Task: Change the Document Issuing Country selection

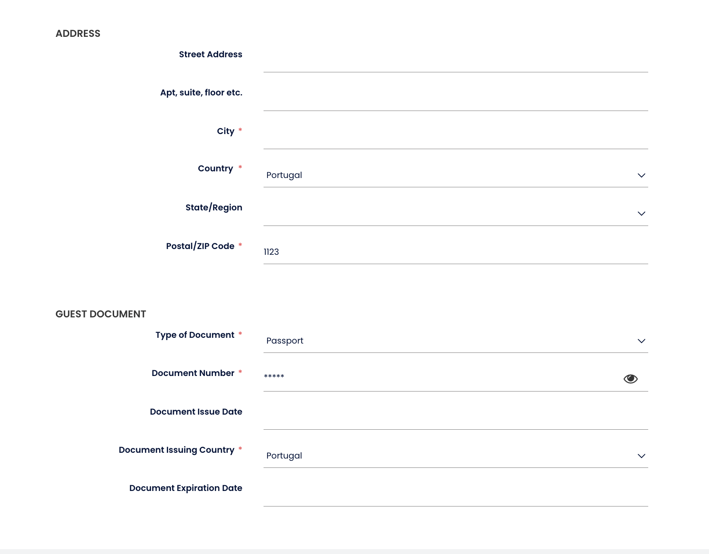Action: pyautogui.click(x=444, y=456)
